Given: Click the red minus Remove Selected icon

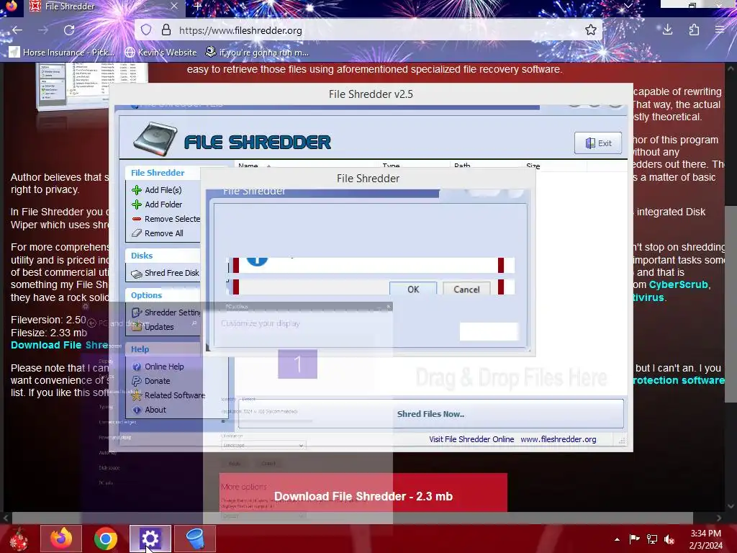Looking at the screenshot, I should (137, 219).
